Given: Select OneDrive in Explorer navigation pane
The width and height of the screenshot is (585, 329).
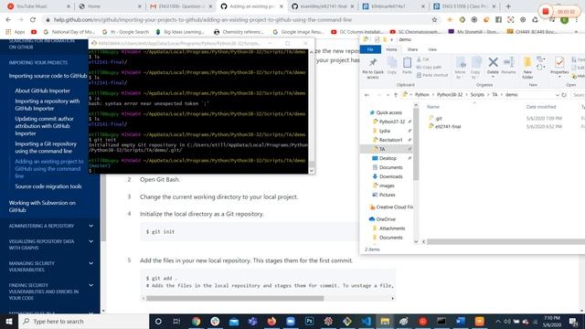Looking at the screenshot, I should point(386,219).
